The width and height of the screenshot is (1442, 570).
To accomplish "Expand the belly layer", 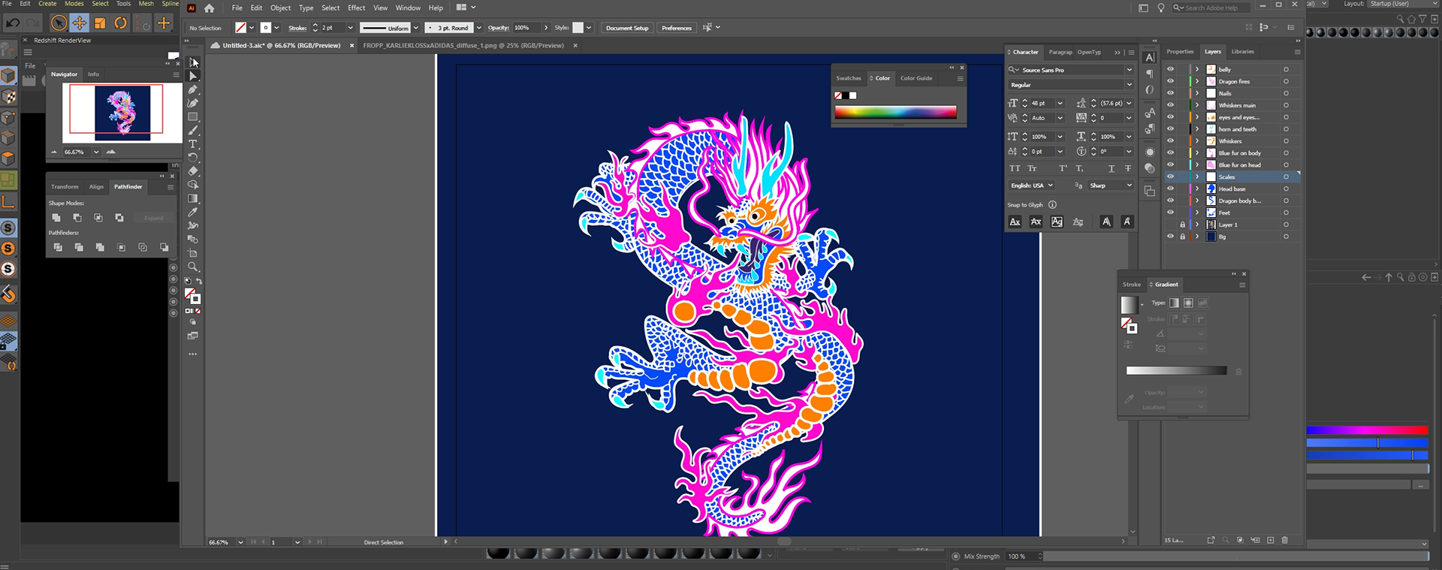I will (x=1197, y=69).
